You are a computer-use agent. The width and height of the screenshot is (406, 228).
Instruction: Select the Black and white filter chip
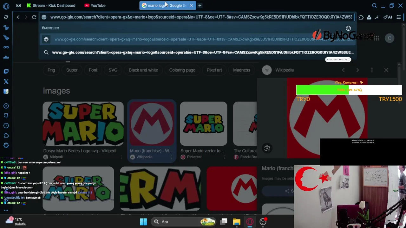[x=143, y=70]
